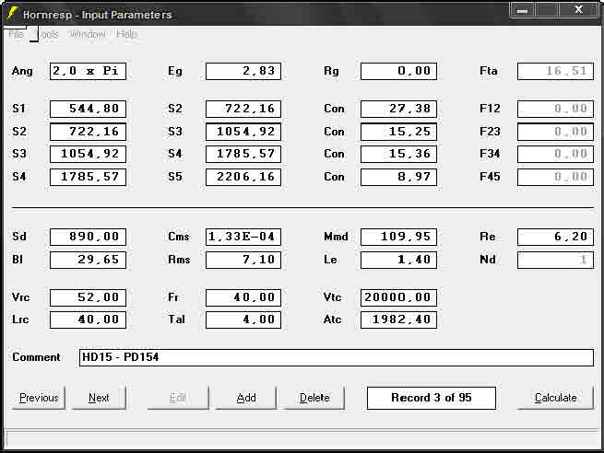604x453 pixels.
Task: Click the middle-column S3 field 1054,92
Action: pyautogui.click(x=243, y=132)
